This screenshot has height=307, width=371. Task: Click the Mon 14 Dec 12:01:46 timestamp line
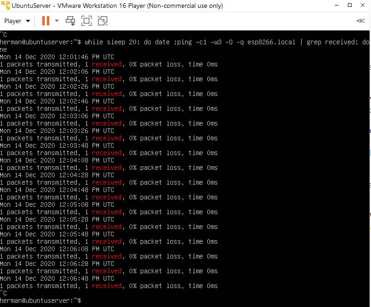tap(56, 57)
